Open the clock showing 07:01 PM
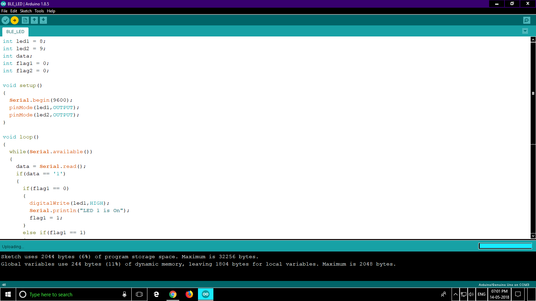The width and height of the screenshot is (536, 301). [499, 294]
